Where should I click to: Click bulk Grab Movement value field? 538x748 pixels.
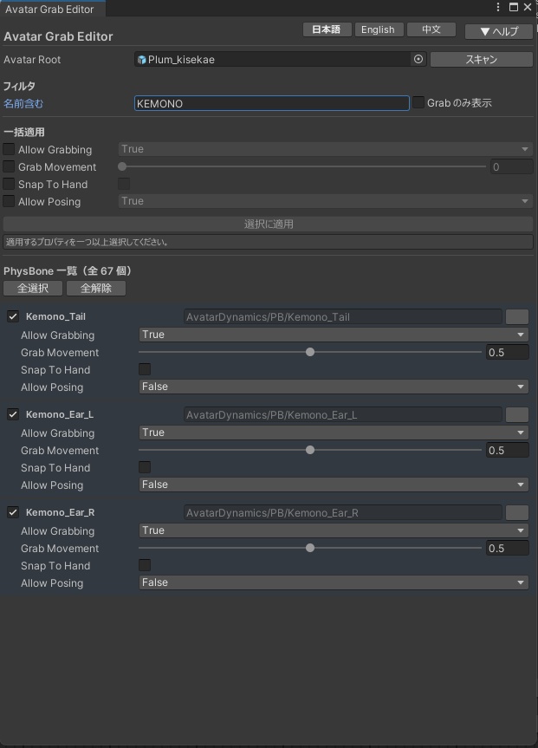511,167
